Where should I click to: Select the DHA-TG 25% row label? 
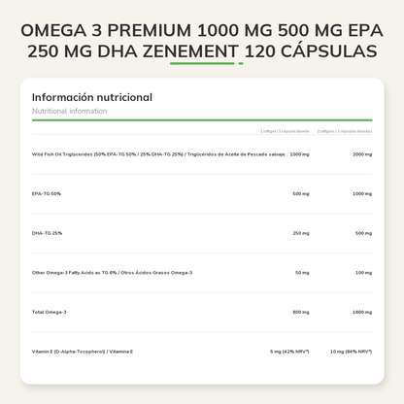click(47, 233)
